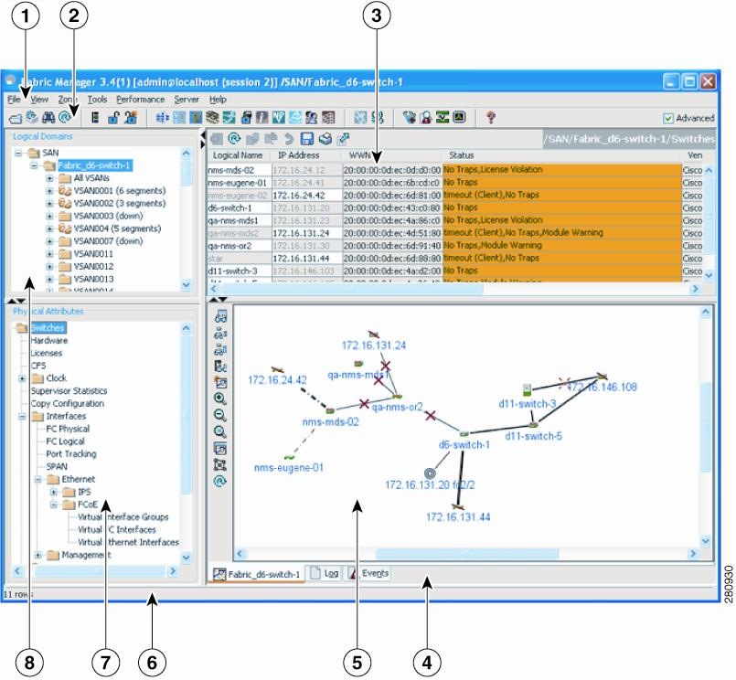Click the open fabric folder toolbar icon
This screenshot has width=736, height=680.
tap(16, 118)
